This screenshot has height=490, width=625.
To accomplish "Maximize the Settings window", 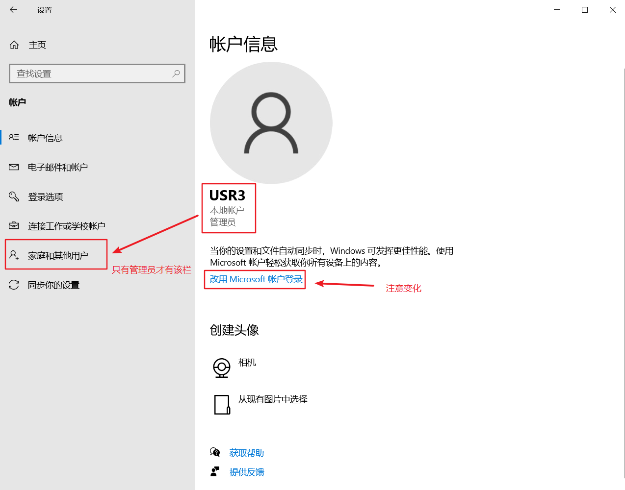I will pyautogui.click(x=585, y=10).
